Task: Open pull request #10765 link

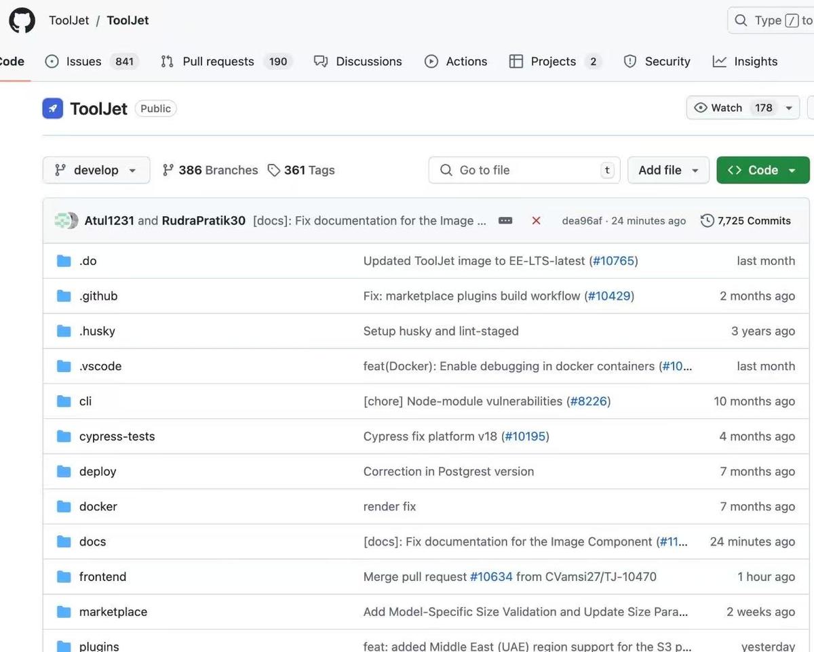Action: pyautogui.click(x=613, y=261)
